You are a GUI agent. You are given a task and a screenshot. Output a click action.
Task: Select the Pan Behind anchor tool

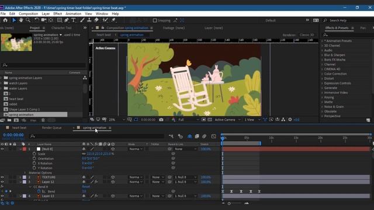coord(51,20)
